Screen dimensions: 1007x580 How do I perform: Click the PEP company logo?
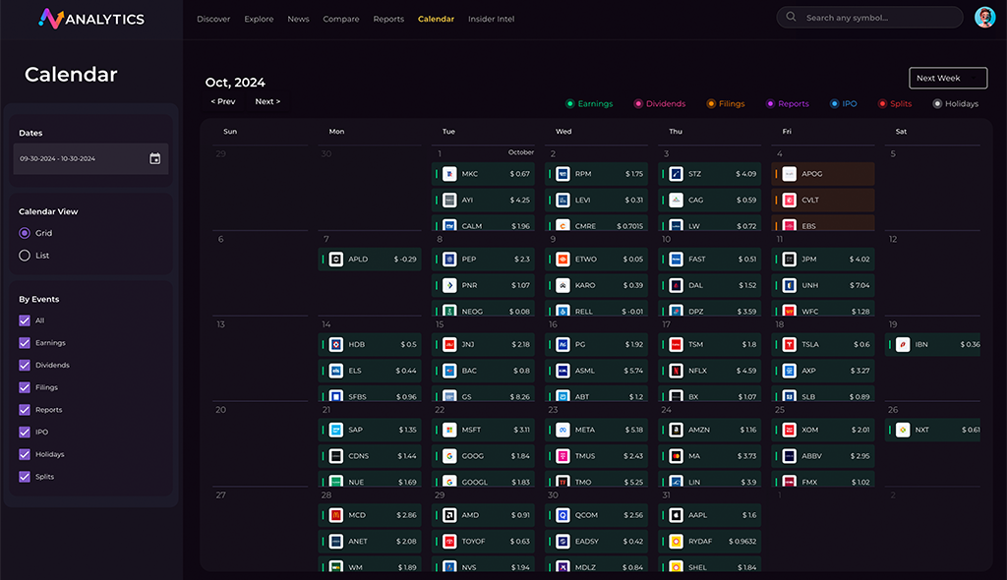[x=449, y=259]
